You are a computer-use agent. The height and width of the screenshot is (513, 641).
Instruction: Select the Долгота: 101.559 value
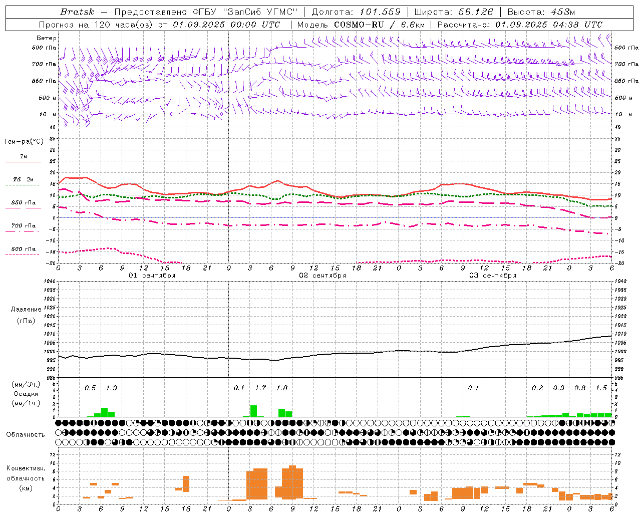coord(356,12)
